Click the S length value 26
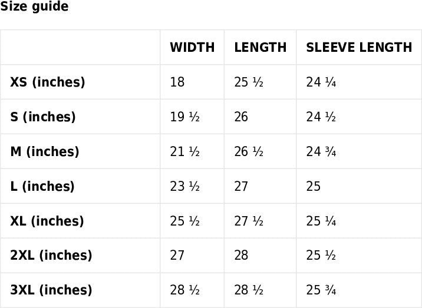The width and height of the screenshot is (422, 308). [241, 117]
